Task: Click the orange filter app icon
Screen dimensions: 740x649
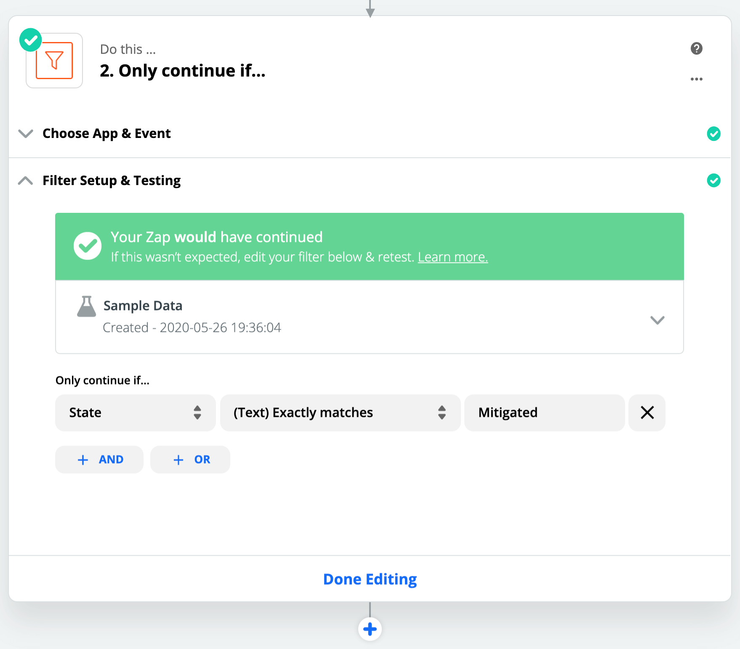Action: point(54,61)
